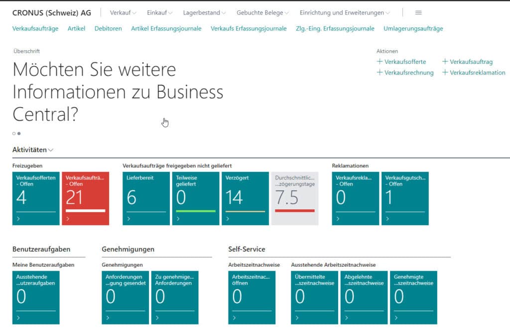Click the arrow on Übermittelte Arbeitszeitnachweise tile
This screenshot has height=334, width=510.
click(297, 318)
